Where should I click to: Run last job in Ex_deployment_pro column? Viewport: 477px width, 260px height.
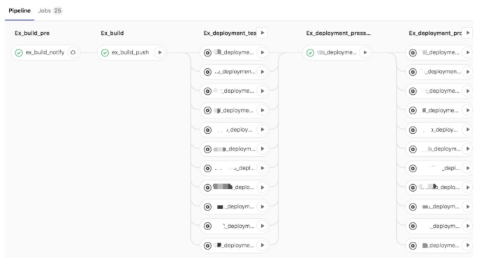[467, 245]
